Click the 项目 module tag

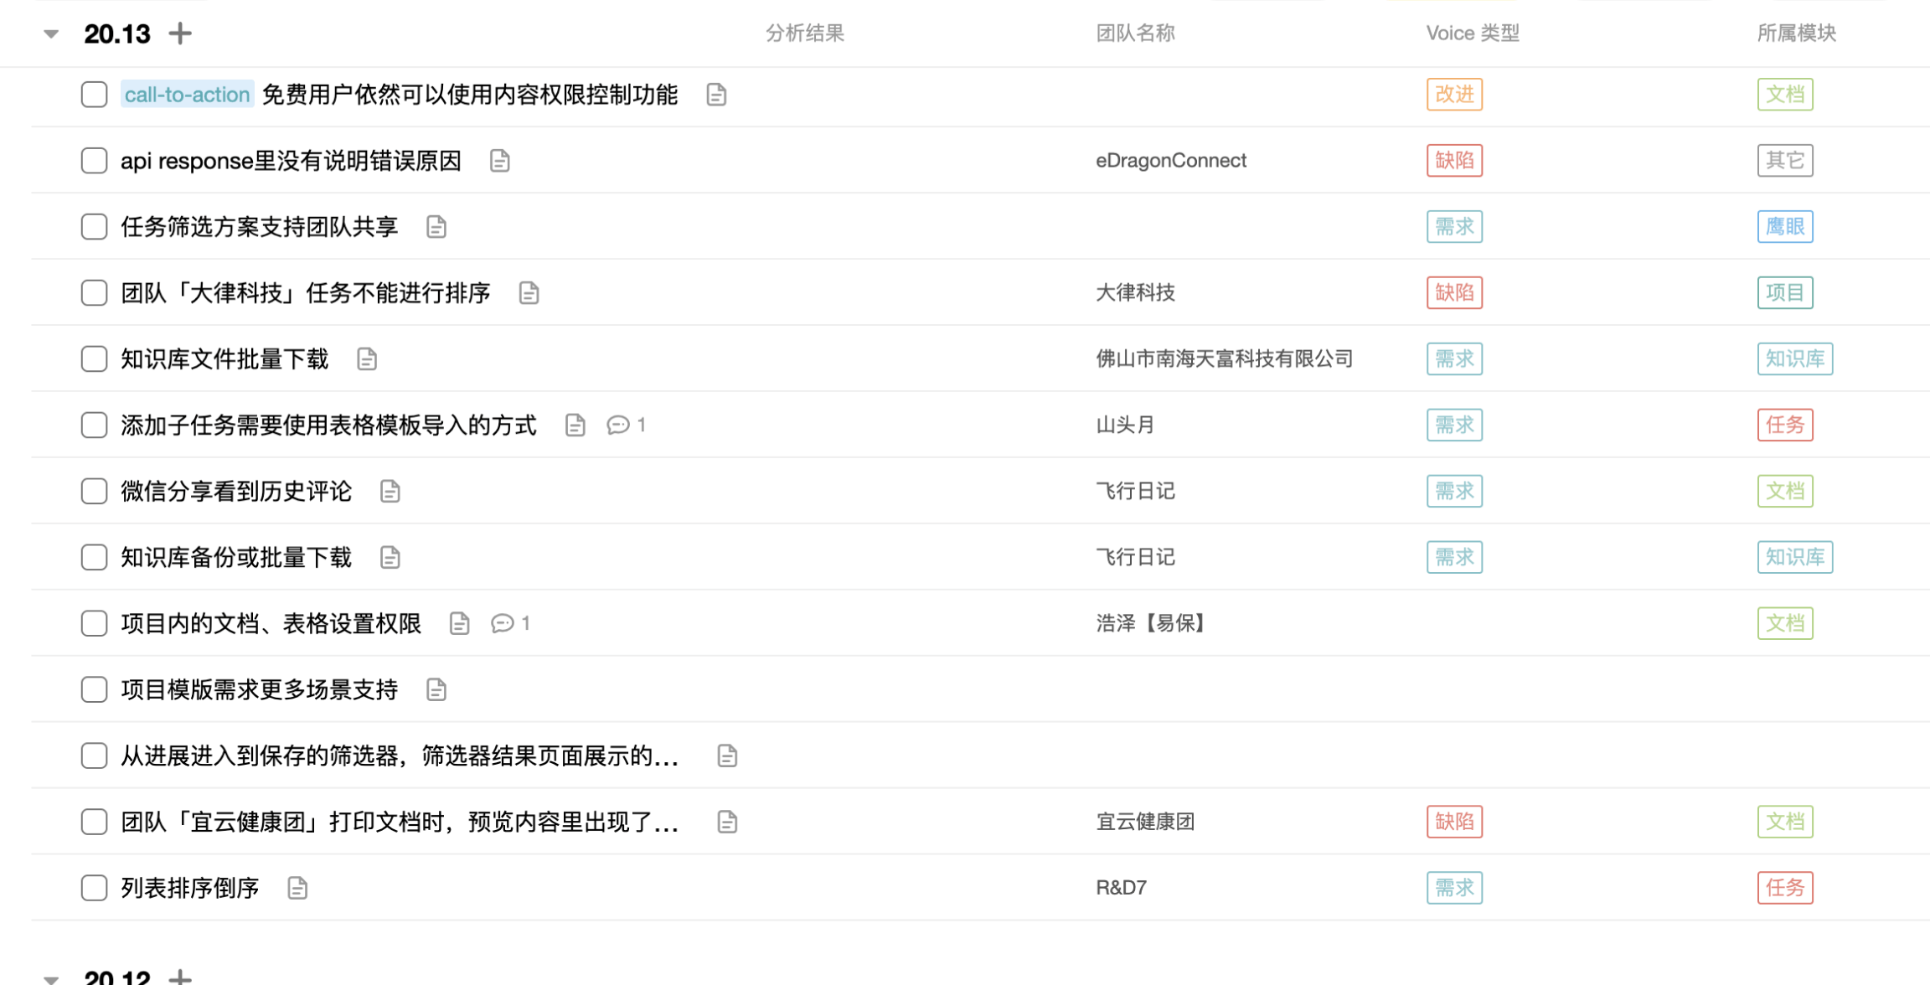[x=1786, y=293]
